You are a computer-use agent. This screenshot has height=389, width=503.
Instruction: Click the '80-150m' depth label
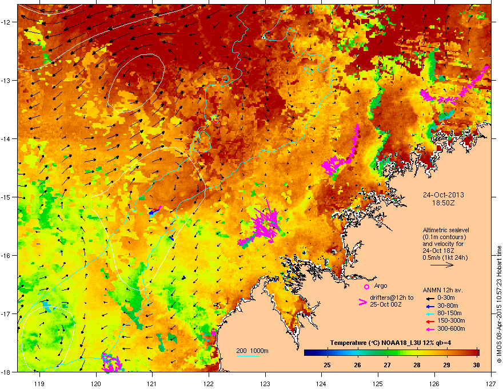click(449, 313)
